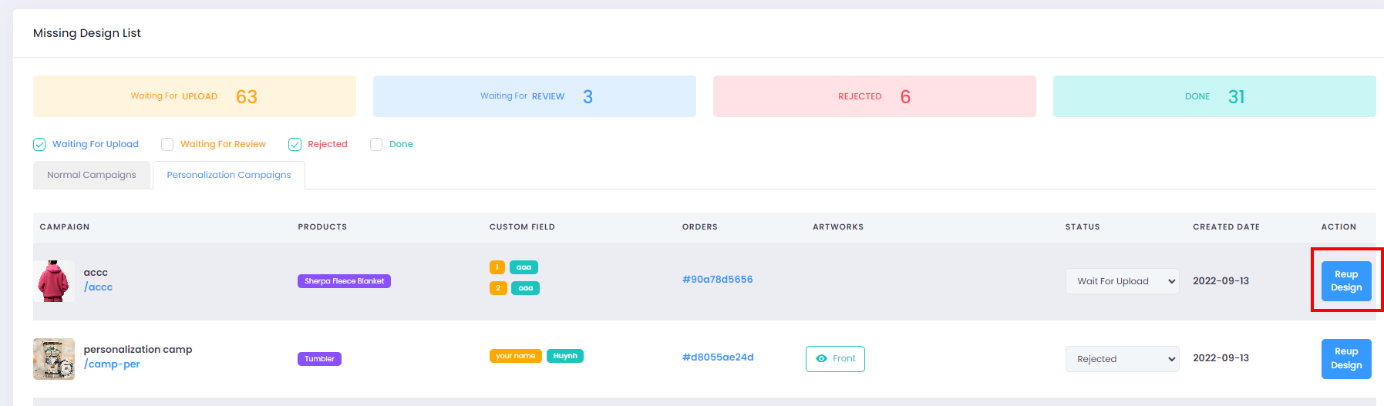Click the 'personalization camp' campaign name

[138, 350]
